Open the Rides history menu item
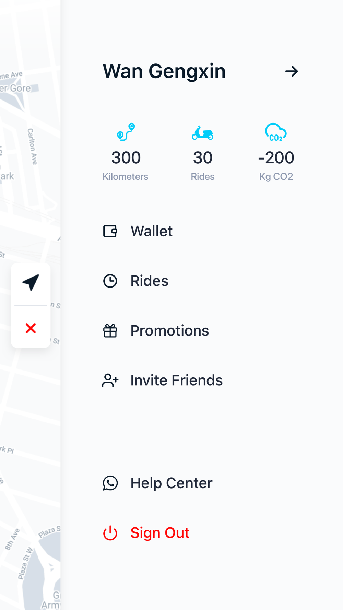 149,281
